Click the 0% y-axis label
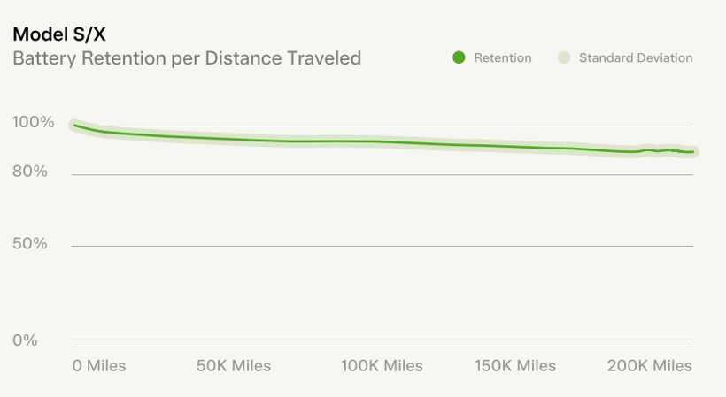The width and height of the screenshot is (726, 397). click(x=25, y=340)
